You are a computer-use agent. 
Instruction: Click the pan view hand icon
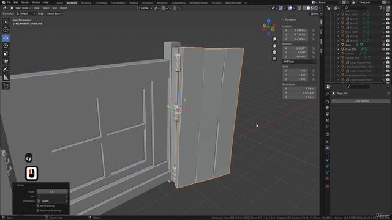274,46
